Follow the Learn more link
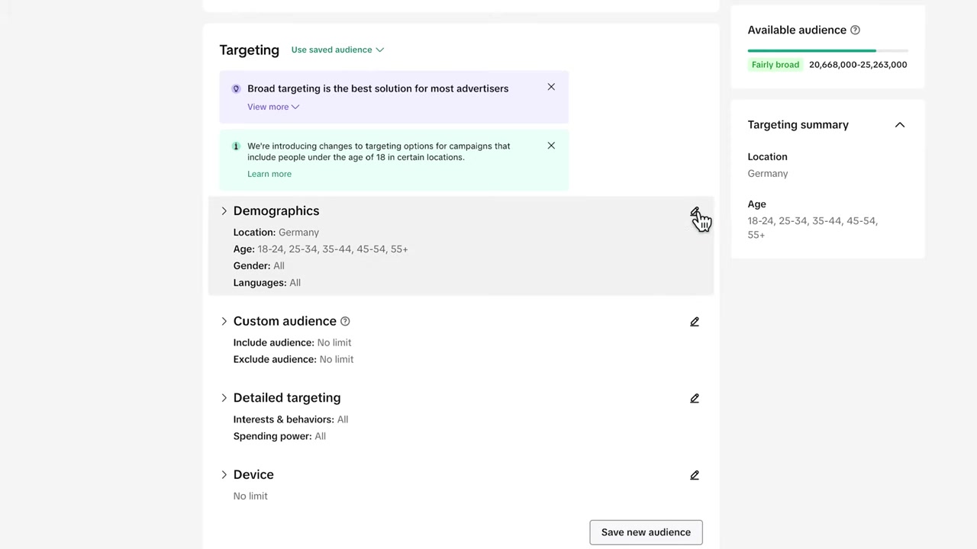Screen dimensions: 977x549 click(x=269, y=174)
